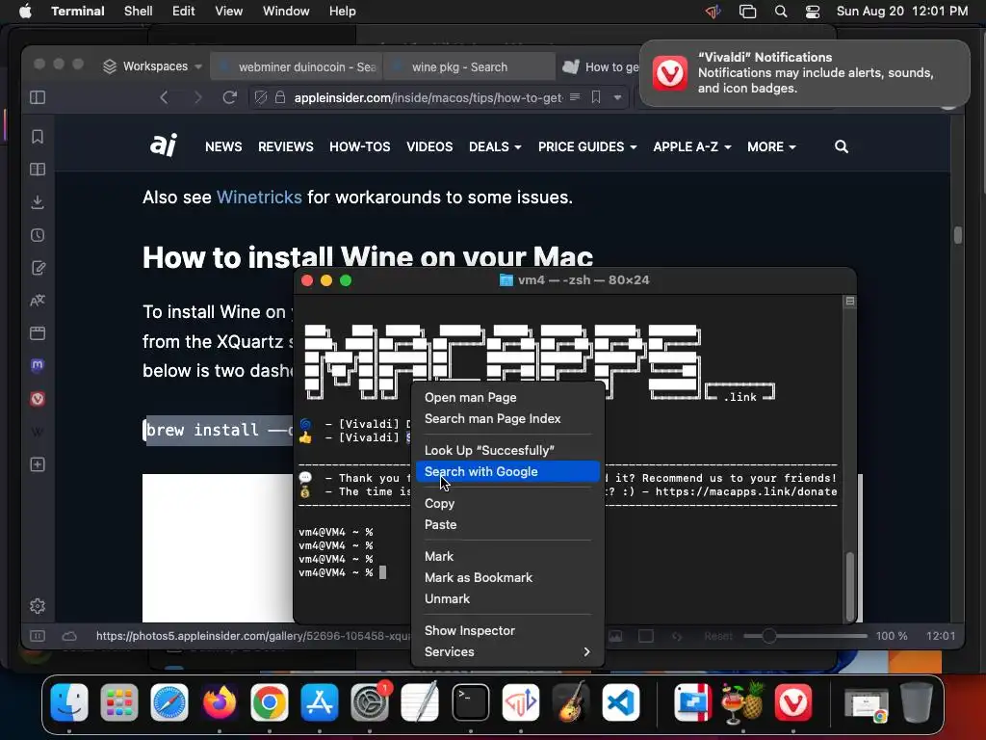Click the Vivaldi page vertical scrollbar
This screenshot has height=740, width=986.
click(x=957, y=235)
